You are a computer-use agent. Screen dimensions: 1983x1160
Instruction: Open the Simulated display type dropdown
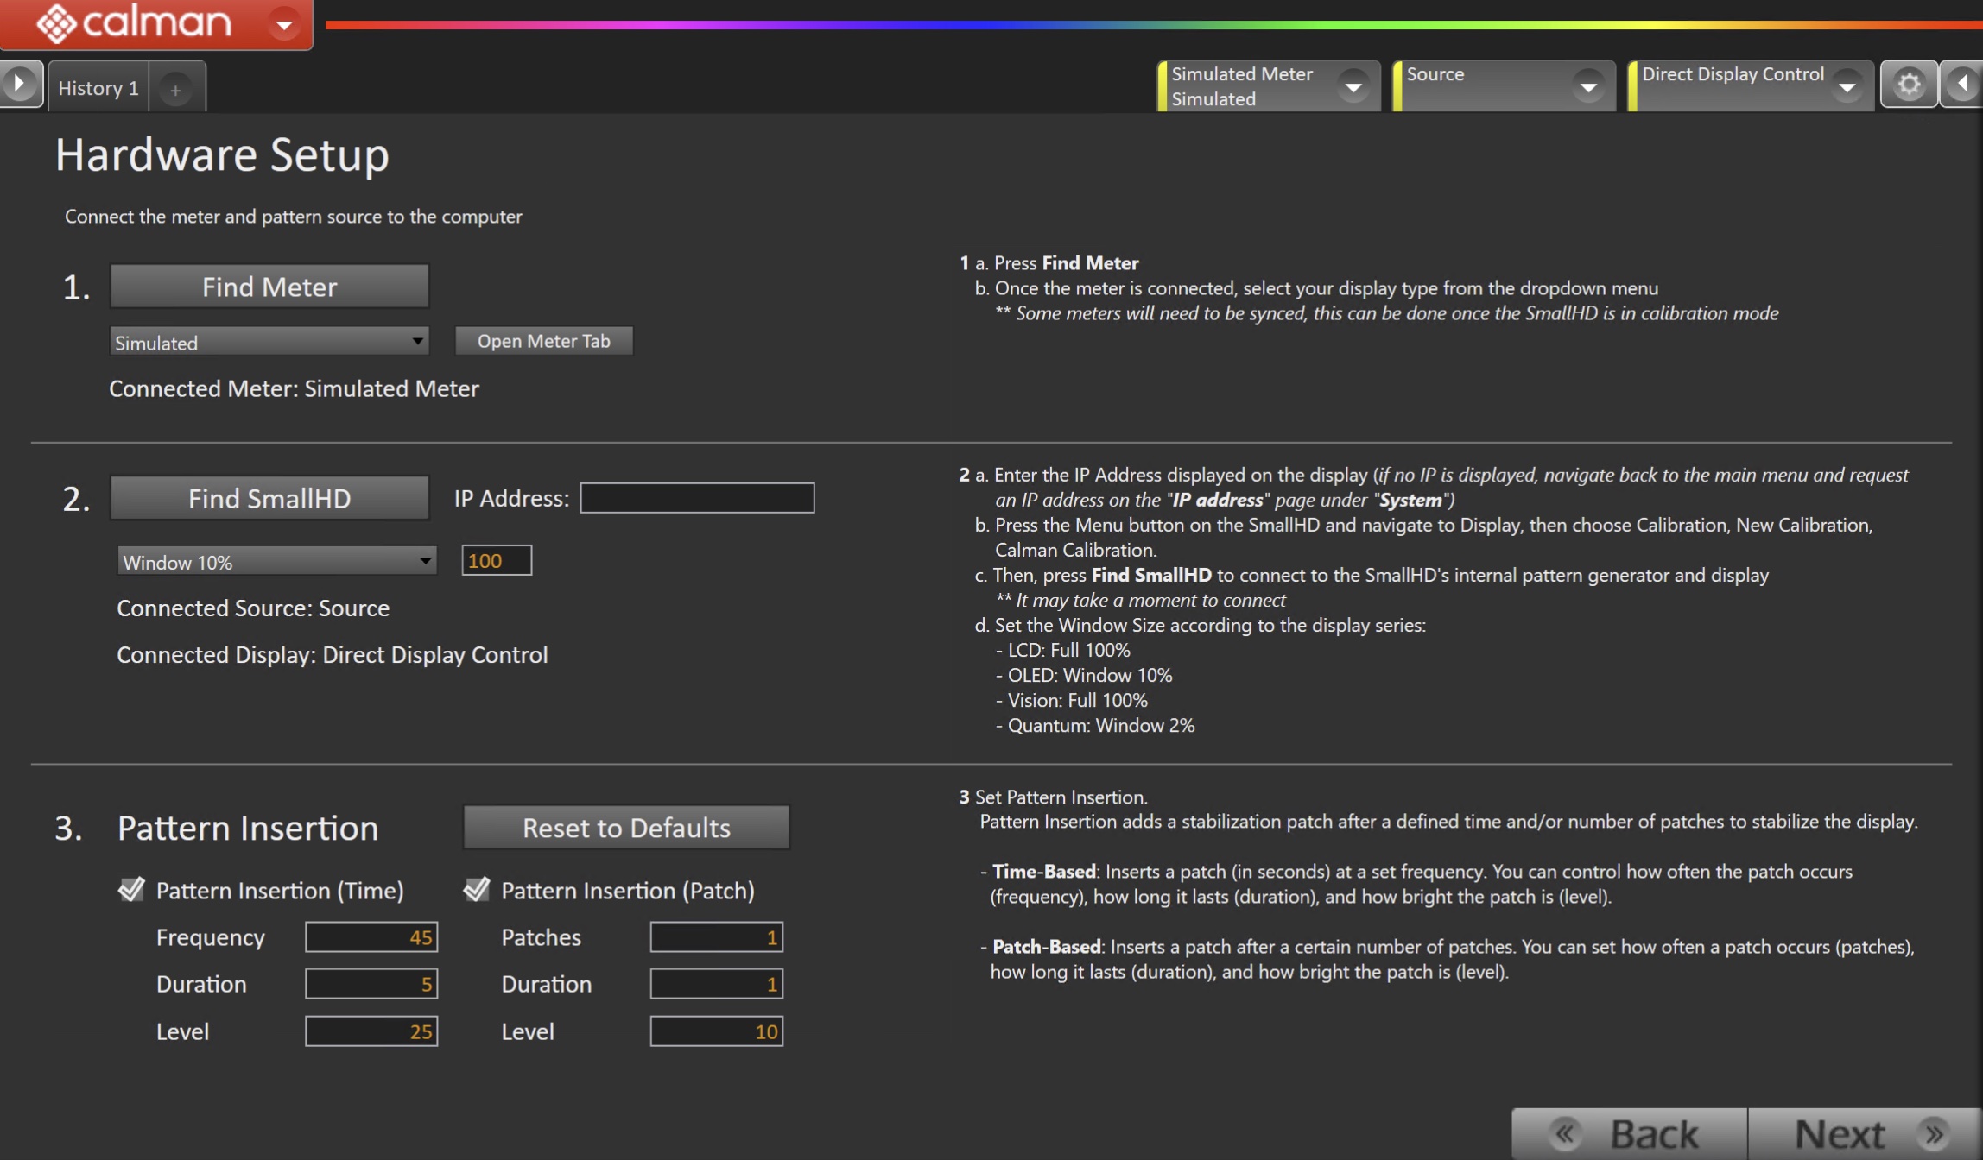(269, 342)
